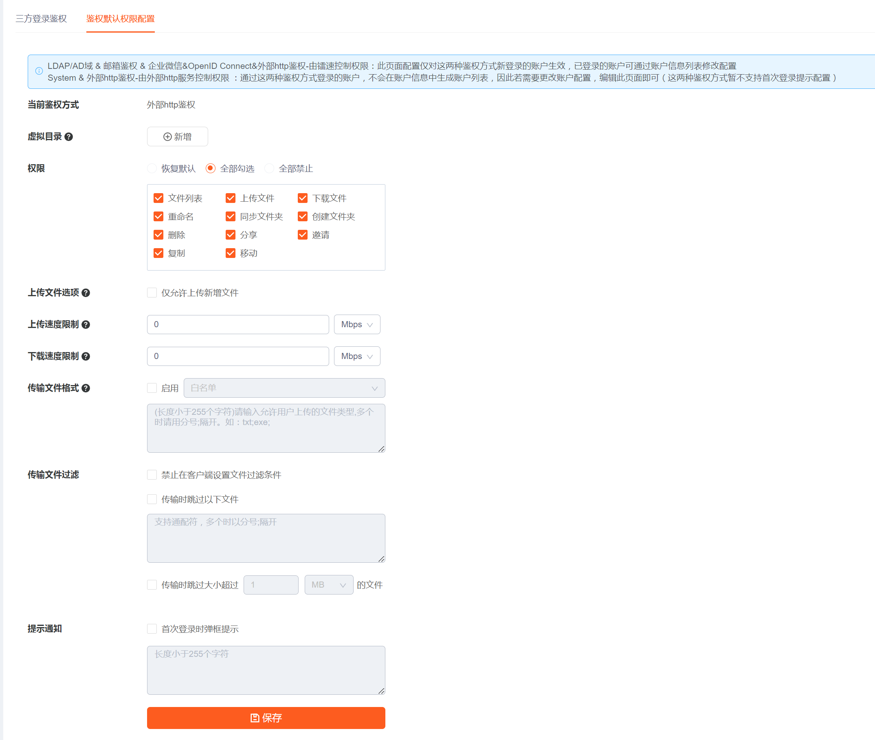Viewport: 875px width, 740px height.
Task: Click help icon beside 下载速度限制
Action: point(86,357)
